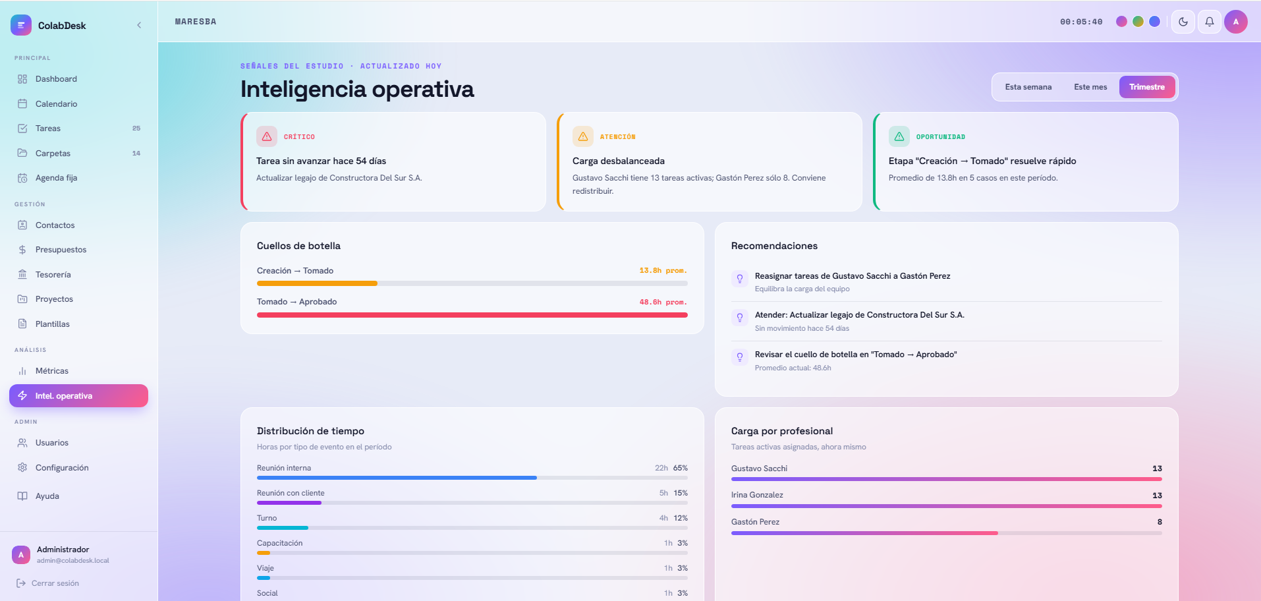Screen dimensions: 1261x601
Task: Click the Métricas bar chart icon
Action: click(x=22, y=371)
